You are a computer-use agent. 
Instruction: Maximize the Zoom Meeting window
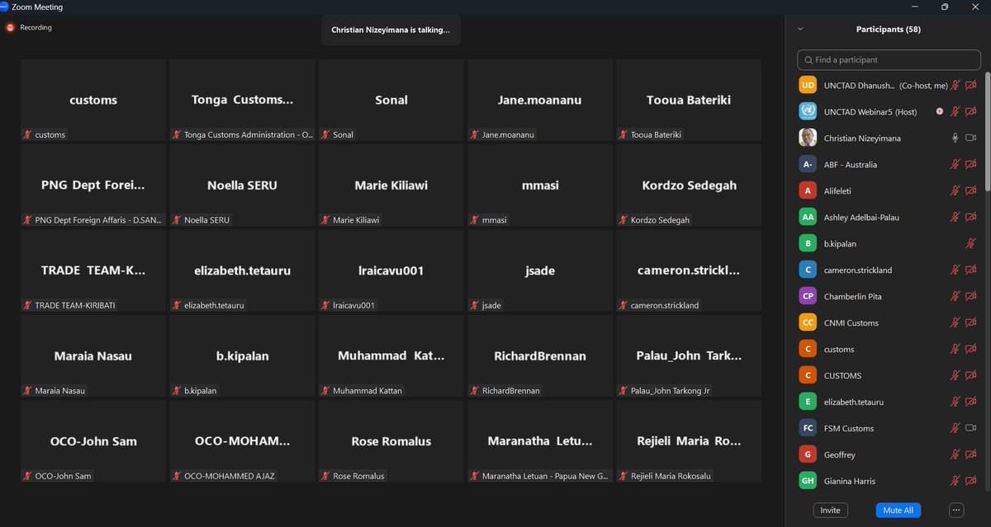[x=945, y=7]
